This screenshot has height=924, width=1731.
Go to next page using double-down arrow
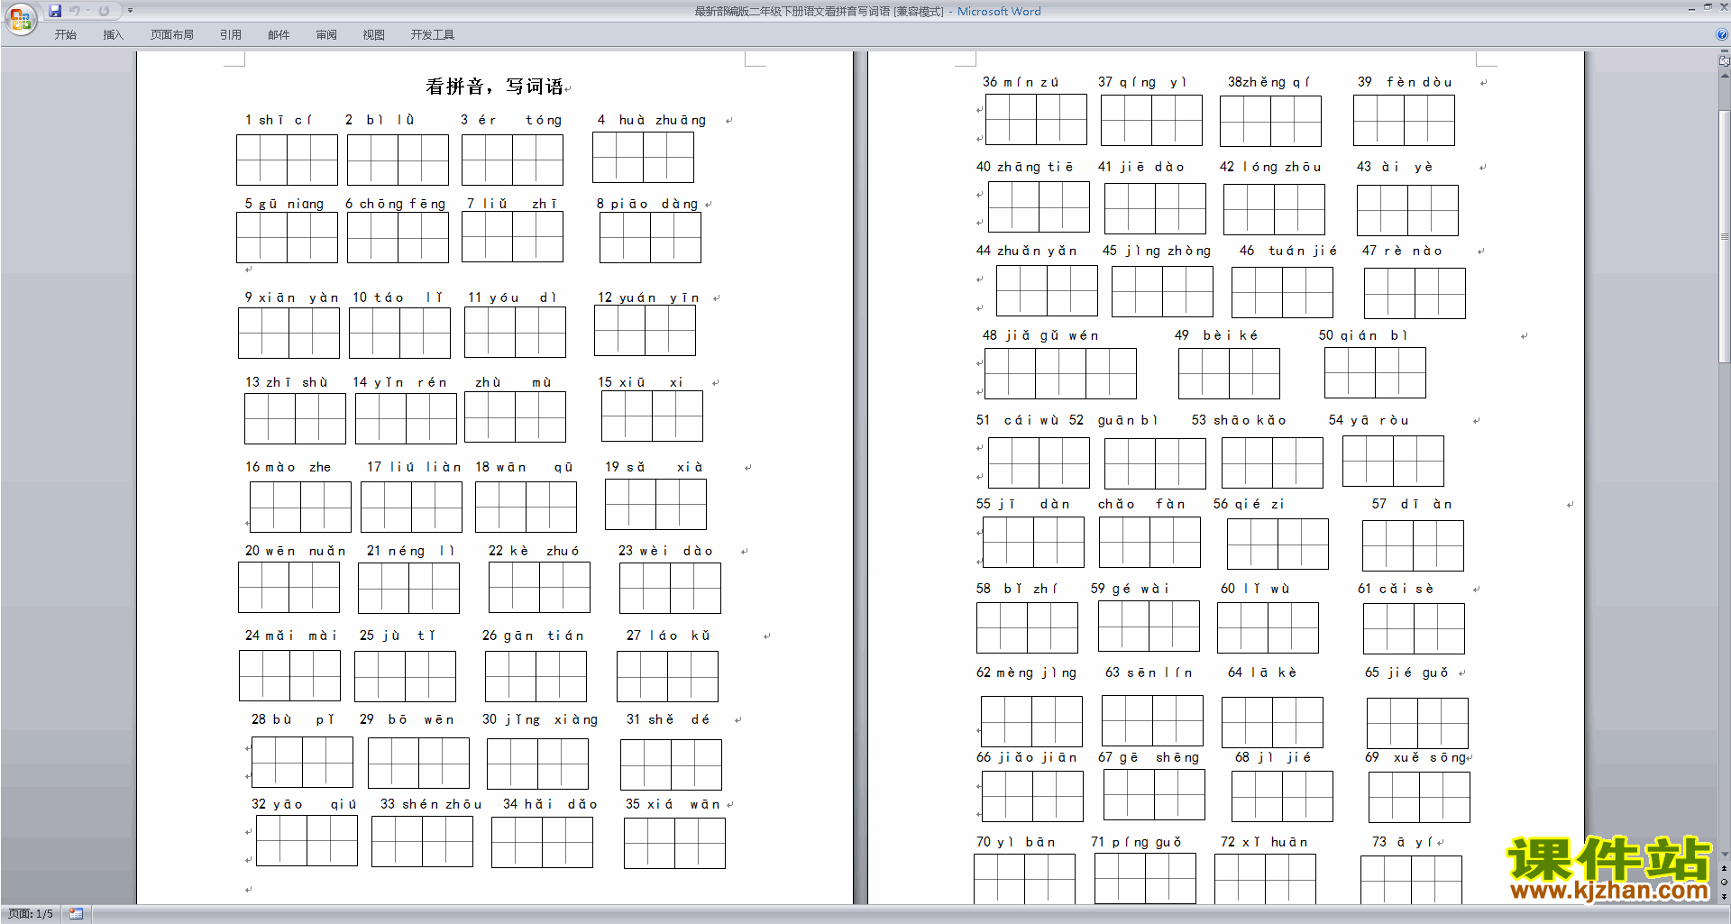tap(1724, 896)
